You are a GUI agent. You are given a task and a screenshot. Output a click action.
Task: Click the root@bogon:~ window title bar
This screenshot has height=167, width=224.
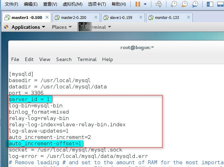click(x=137, y=47)
